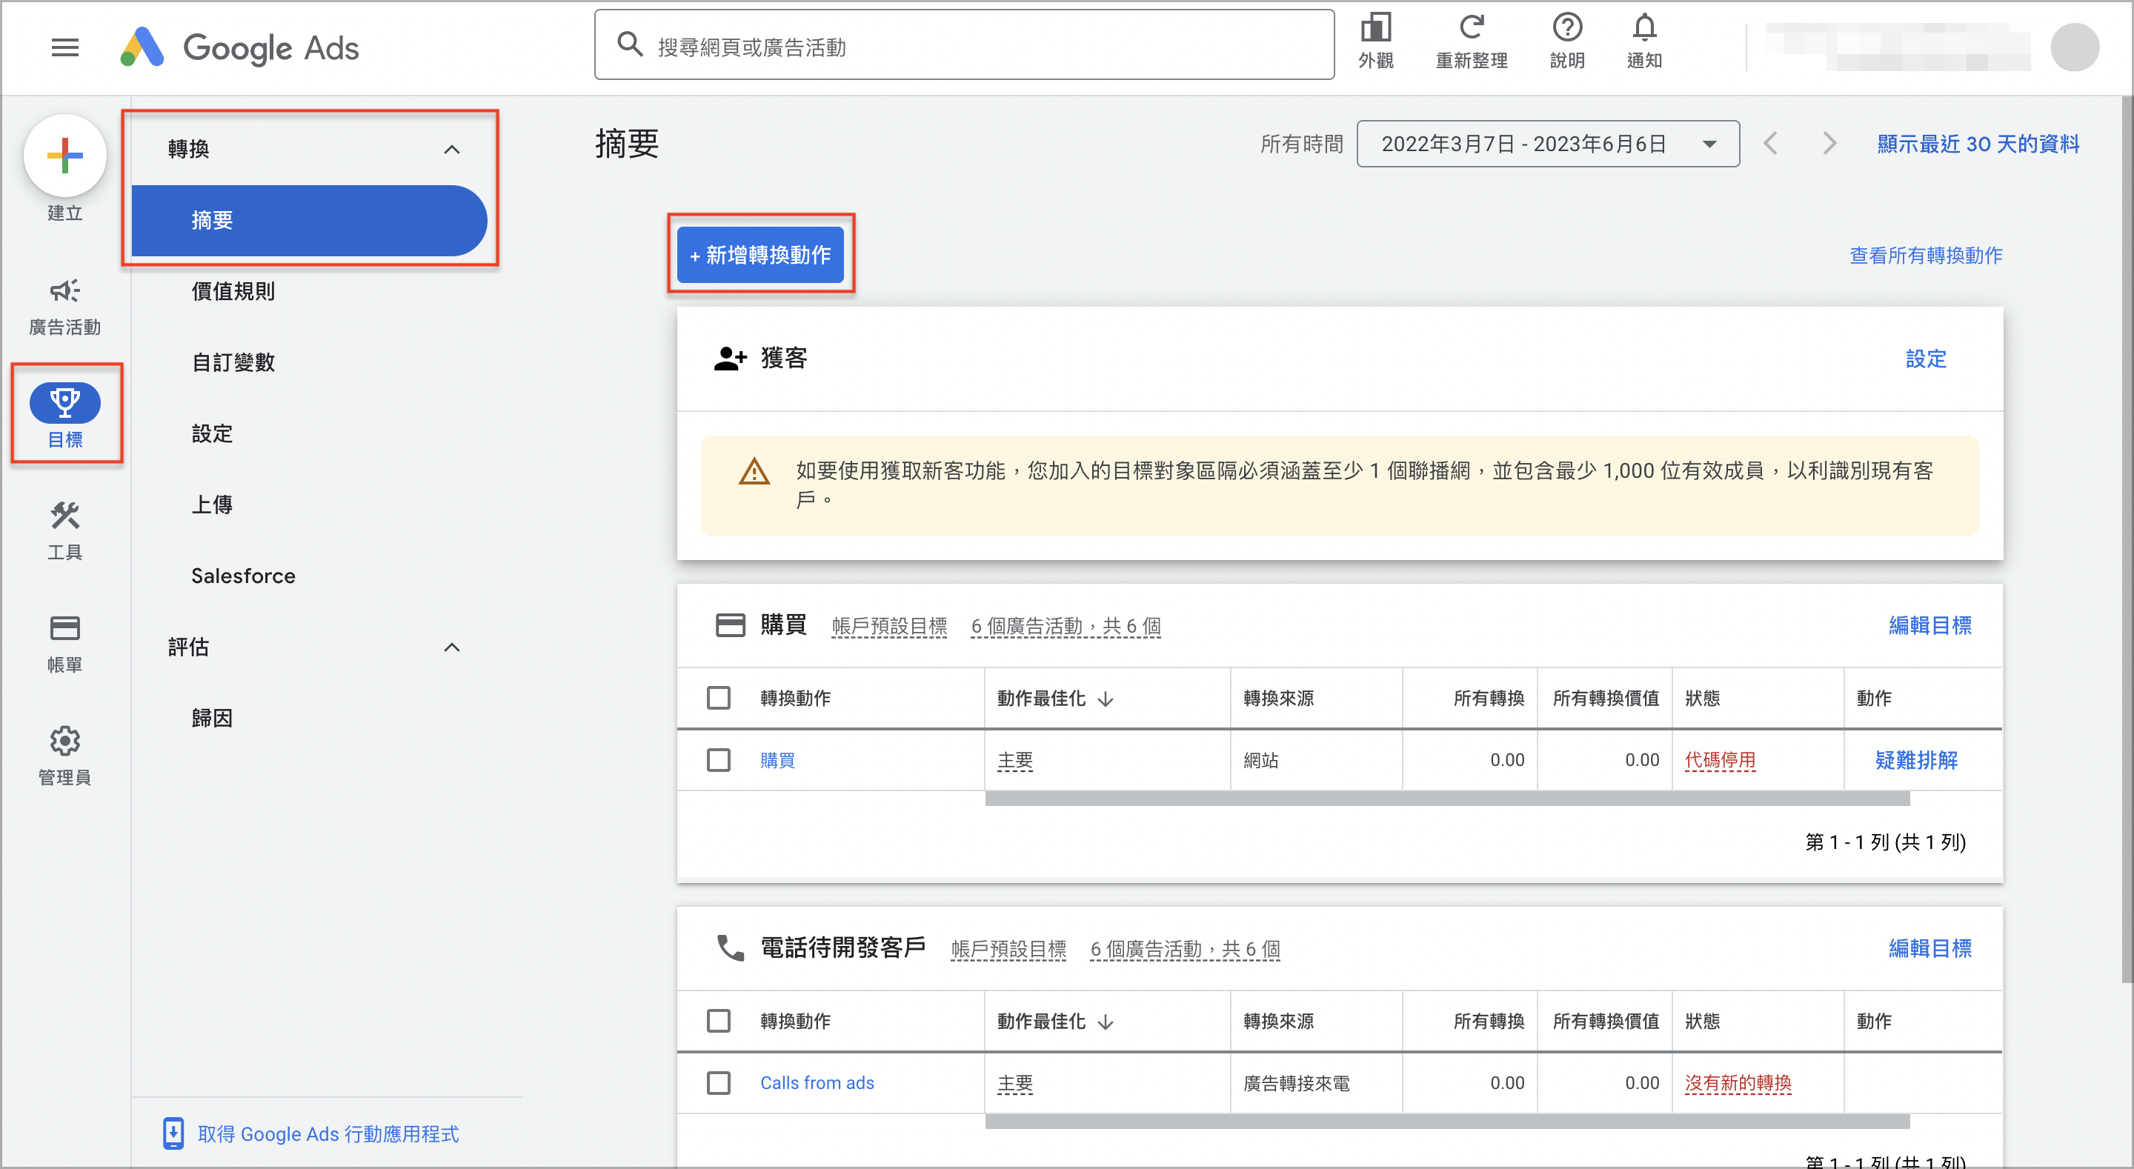Click the page vertical scrollbar
This screenshot has width=2134, height=1169.
2127,539
